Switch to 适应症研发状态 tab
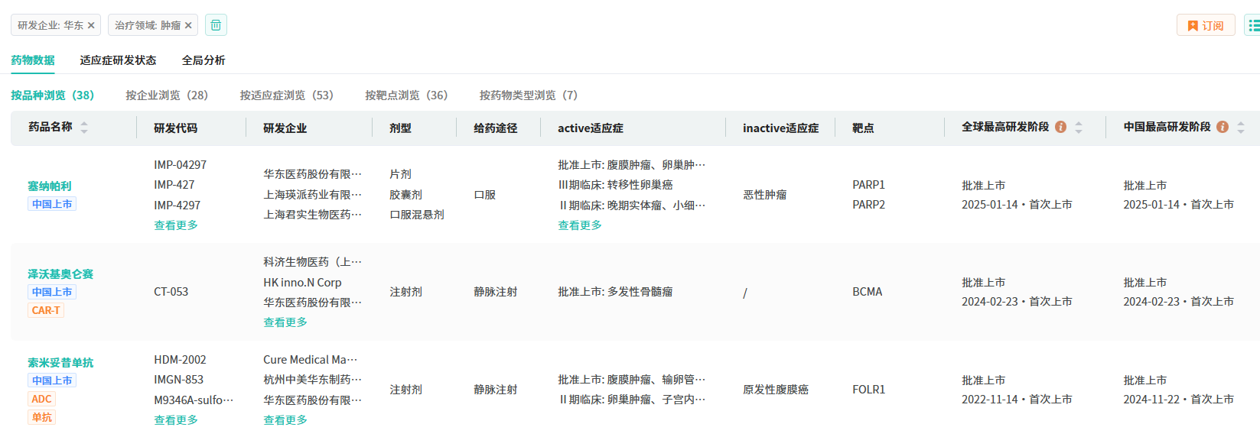 point(118,60)
